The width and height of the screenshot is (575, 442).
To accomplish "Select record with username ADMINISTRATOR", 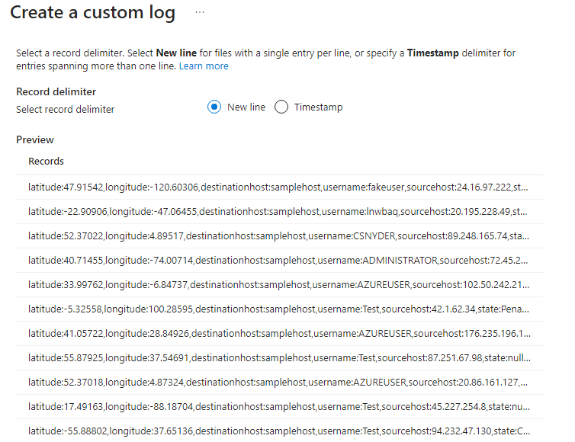I will point(280,260).
